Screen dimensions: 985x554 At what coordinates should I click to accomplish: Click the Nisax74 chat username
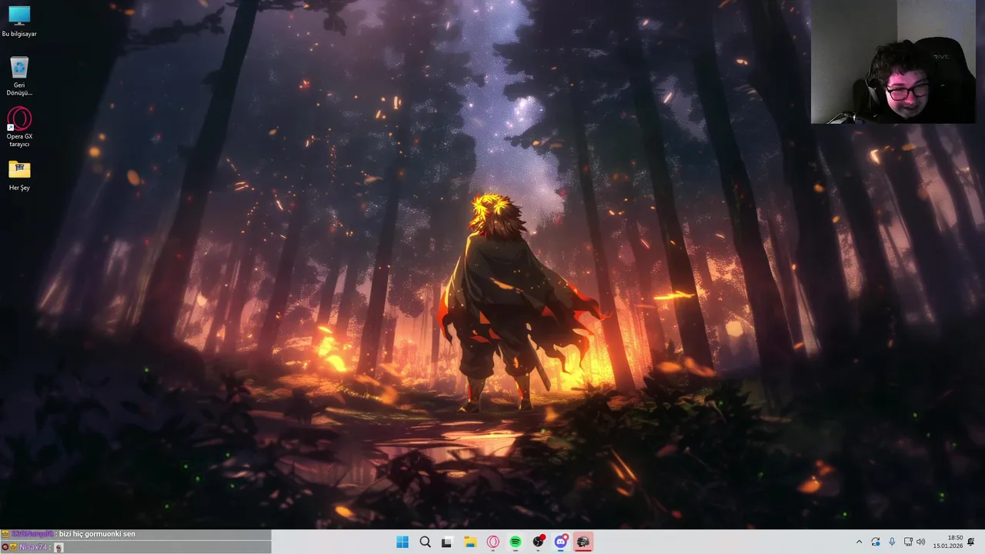33,547
